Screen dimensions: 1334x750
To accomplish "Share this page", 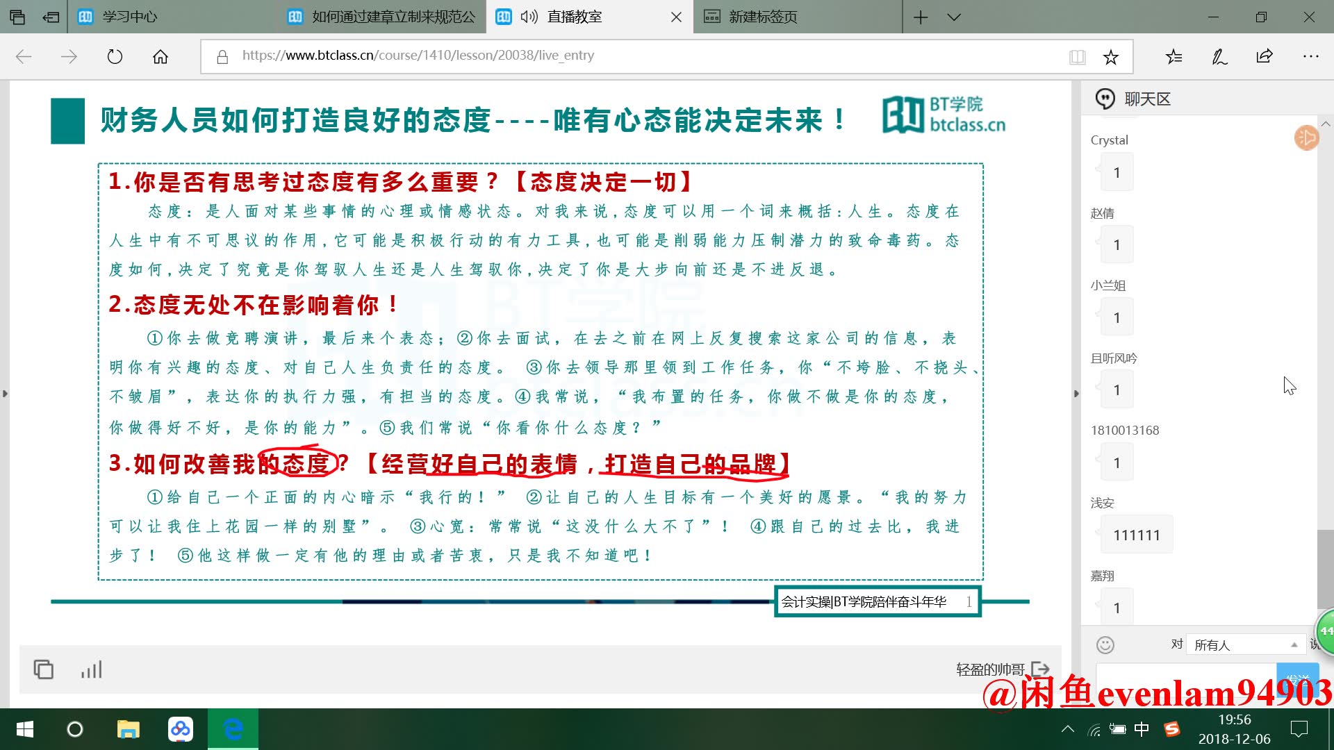I will click(x=1265, y=56).
